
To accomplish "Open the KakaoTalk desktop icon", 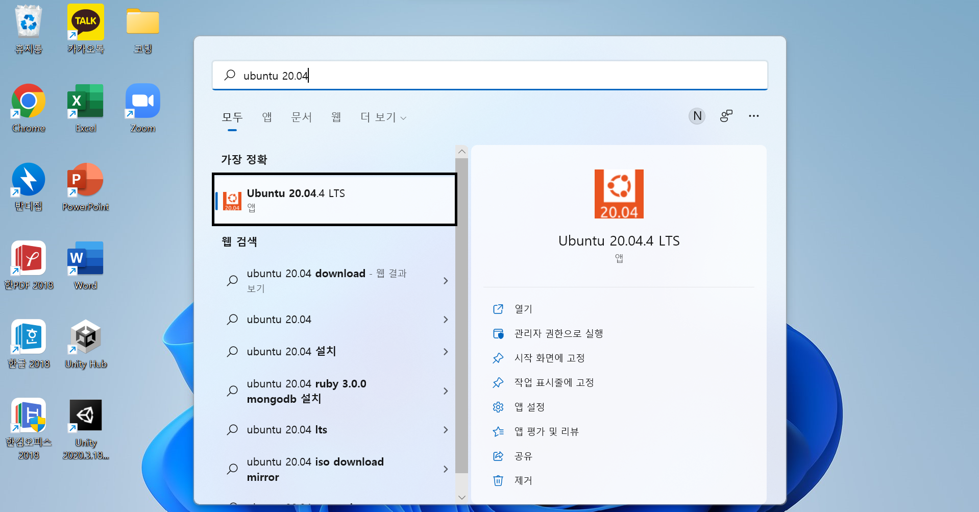I will [x=86, y=30].
